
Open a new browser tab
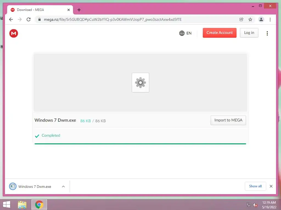[x=79, y=10]
